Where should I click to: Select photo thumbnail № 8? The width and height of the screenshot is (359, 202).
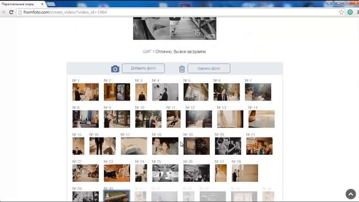click(x=86, y=119)
